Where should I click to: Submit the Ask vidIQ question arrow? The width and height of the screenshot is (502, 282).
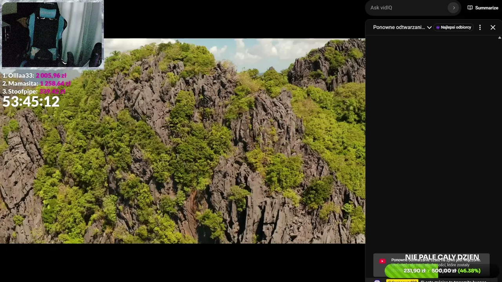click(454, 8)
